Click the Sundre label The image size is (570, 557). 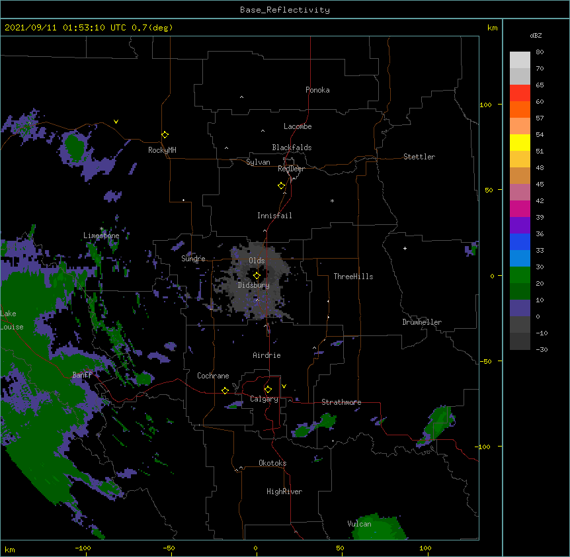[193, 259]
